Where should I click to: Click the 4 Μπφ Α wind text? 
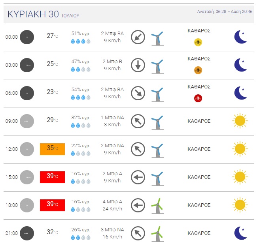pyautogui.click(x=112, y=202)
